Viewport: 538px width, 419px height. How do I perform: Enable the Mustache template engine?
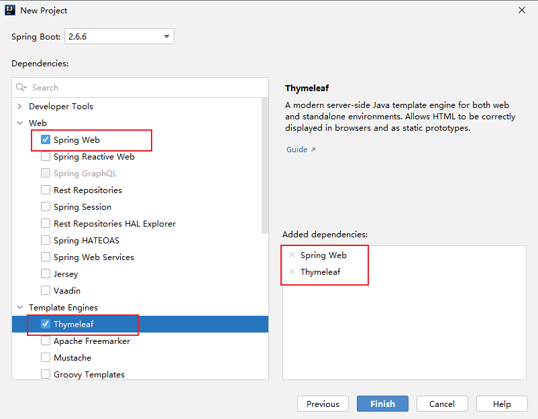(x=45, y=357)
